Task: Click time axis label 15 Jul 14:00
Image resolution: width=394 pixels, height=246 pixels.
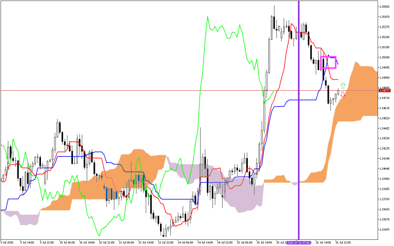Action: pos(264,243)
